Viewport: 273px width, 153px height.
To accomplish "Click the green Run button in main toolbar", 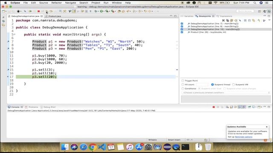I will tap(101, 11).
